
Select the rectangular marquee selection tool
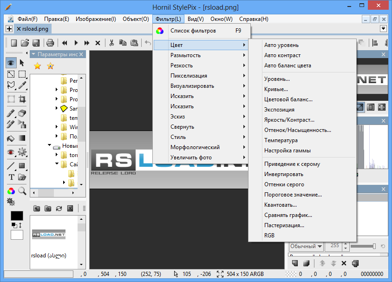[22, 74]
